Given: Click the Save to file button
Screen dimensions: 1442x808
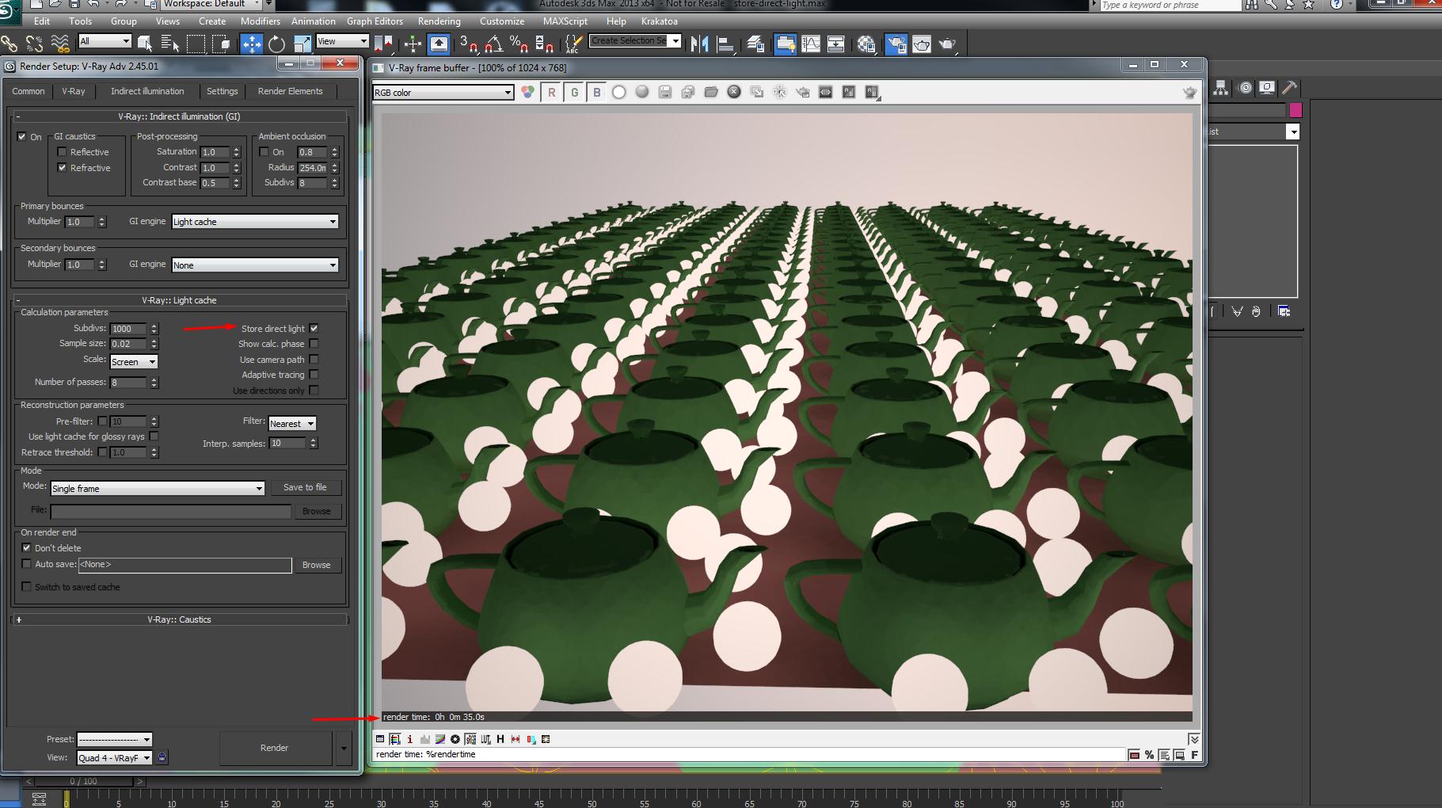Looking at the screenshot, I should pos(305,487).
